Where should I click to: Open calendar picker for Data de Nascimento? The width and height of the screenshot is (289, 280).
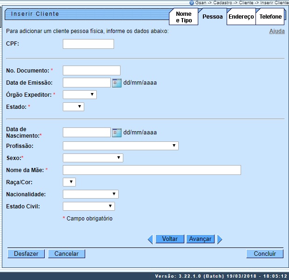tap(117, 133)
